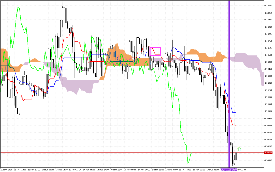Click the 1.30935 price axis label
Screen dimensions: 275x172
(x=268, y=118)
